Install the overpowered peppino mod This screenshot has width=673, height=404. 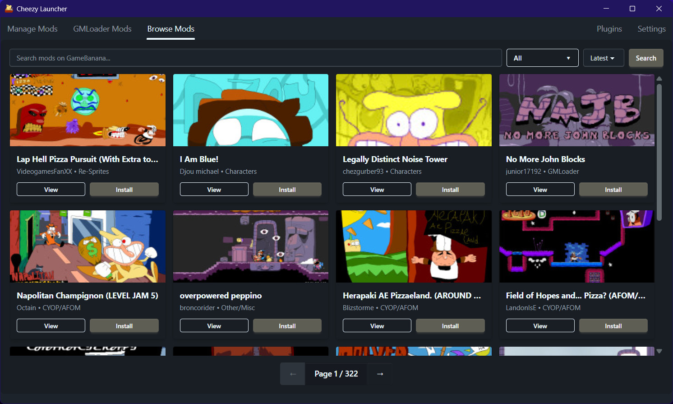287,326
